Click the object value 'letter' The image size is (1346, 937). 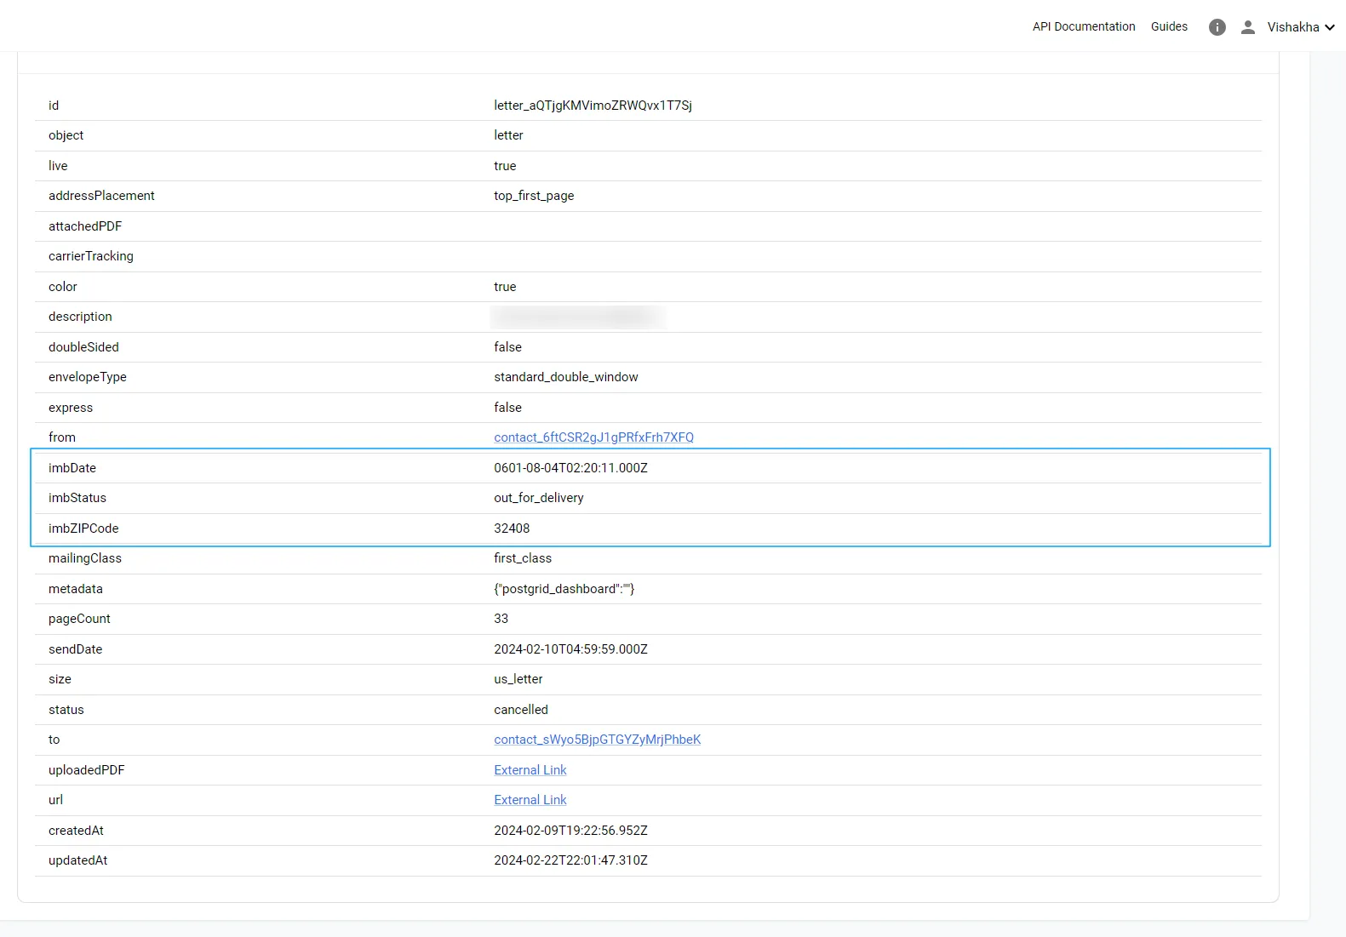point(508,135)
